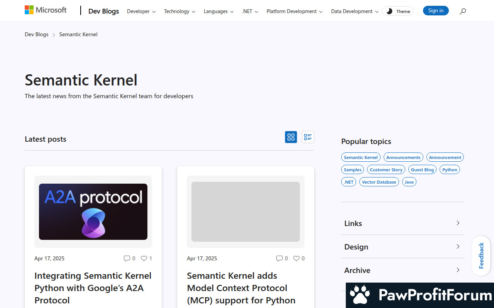This screenshot has width=494, height=308.
Task: Toggle the Theme dark mode button
Action: (398, 11)
